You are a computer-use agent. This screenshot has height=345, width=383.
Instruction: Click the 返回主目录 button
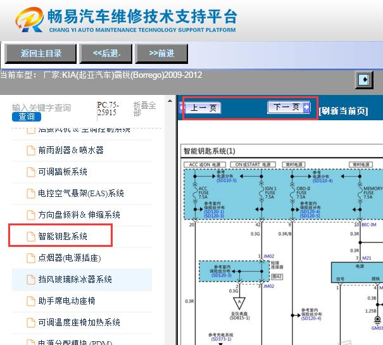point(41,54)
